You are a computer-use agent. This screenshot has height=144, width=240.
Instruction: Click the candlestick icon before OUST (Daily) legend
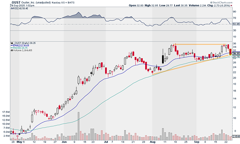pyautogui.click(x=12, y=43)
